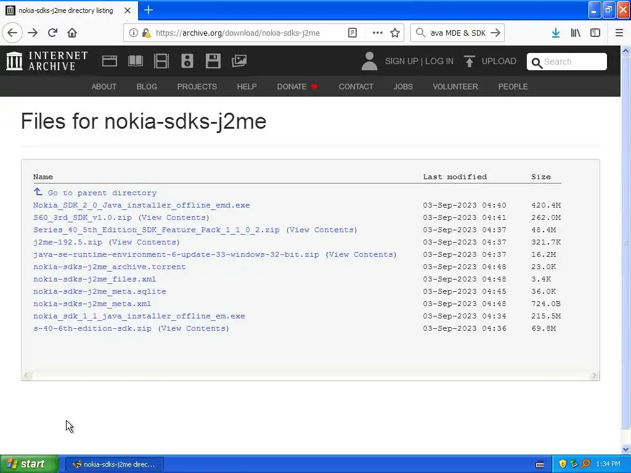Click the browser search box
Viewport: 631px width, 473px height.
(458, 33)
